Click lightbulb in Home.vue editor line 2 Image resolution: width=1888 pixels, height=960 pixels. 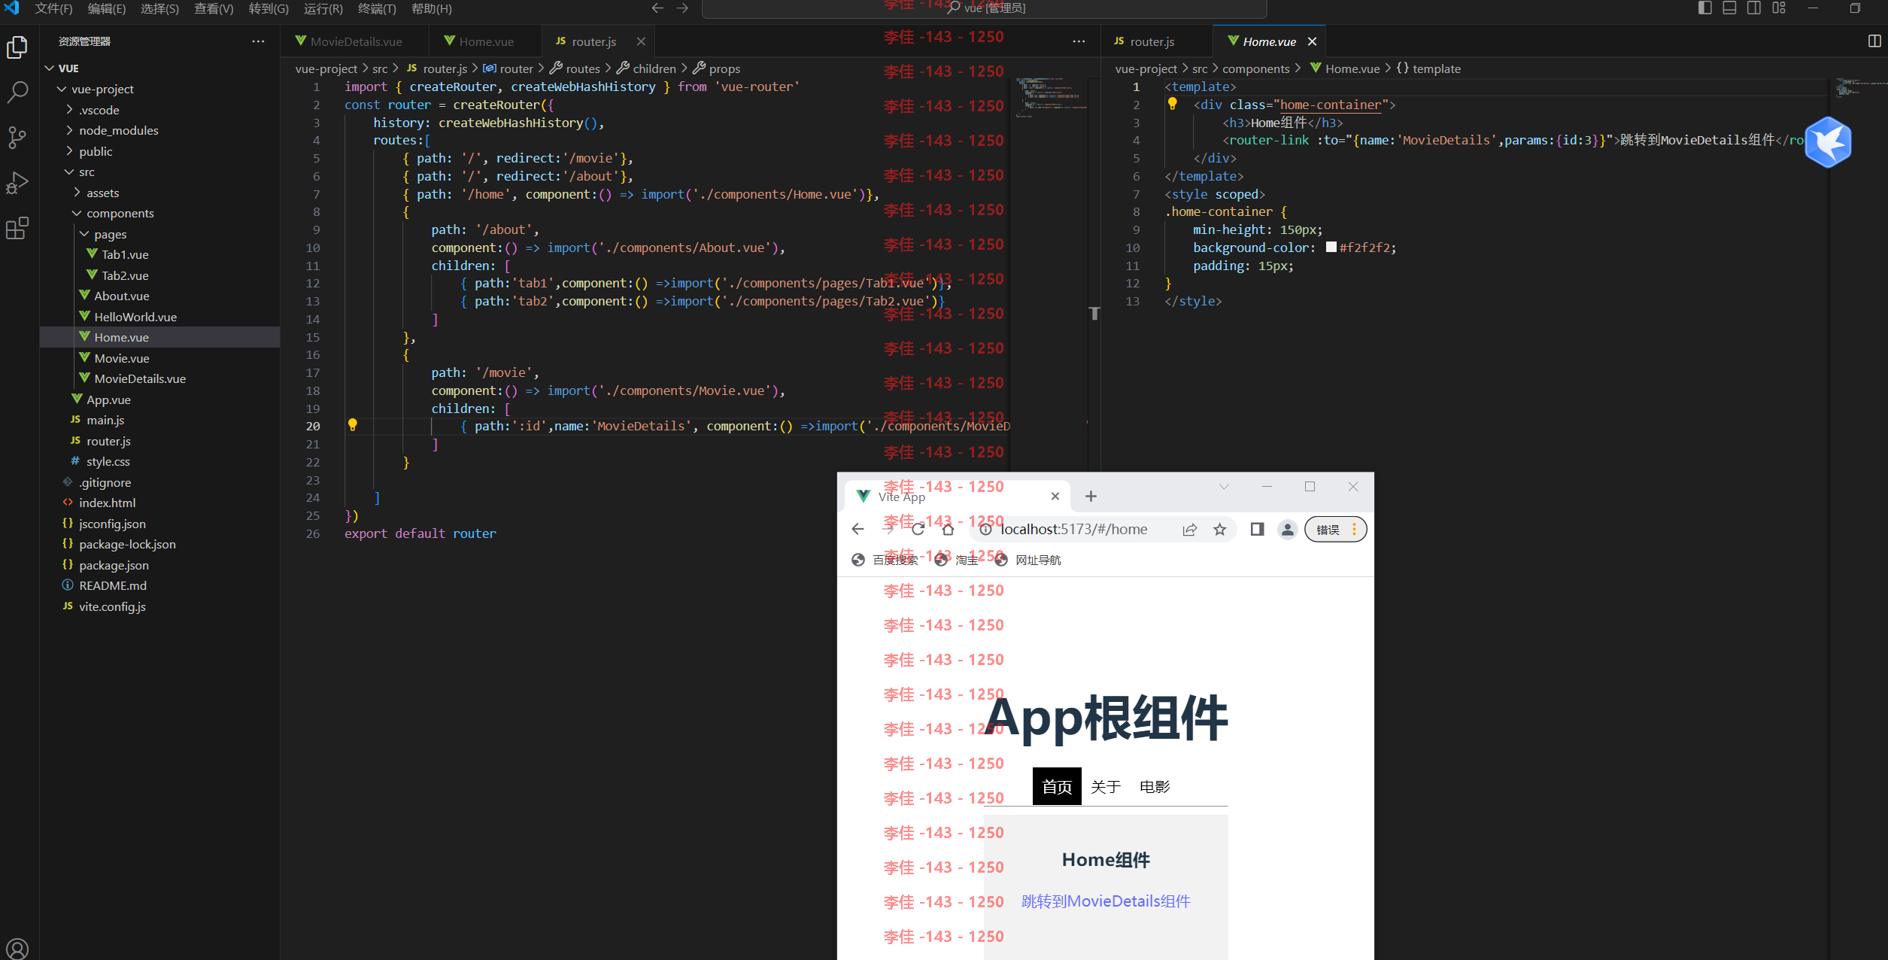[x=1172, y=104]
